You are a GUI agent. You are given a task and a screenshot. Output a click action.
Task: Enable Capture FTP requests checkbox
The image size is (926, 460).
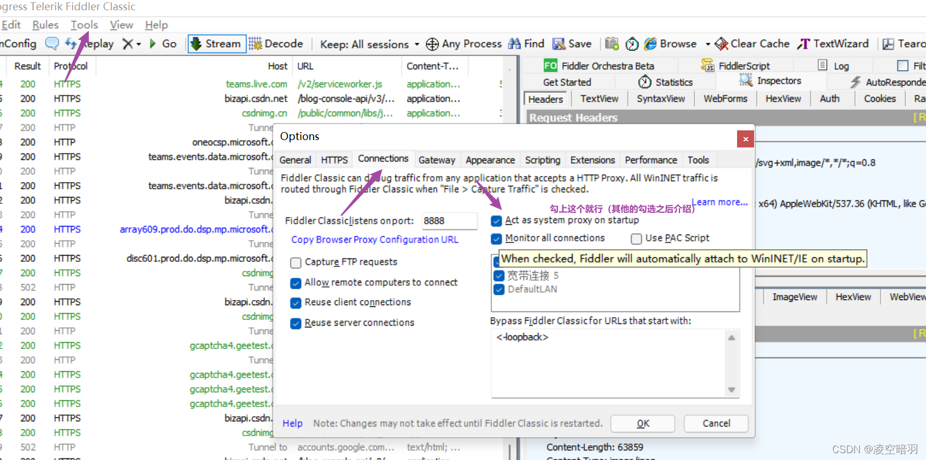coord(295,262)
